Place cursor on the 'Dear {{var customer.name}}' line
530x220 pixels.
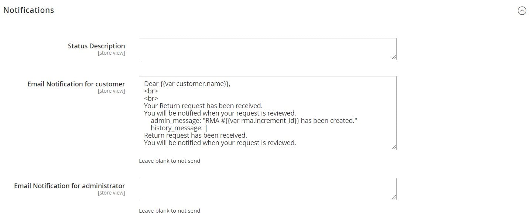click(187, 84)
